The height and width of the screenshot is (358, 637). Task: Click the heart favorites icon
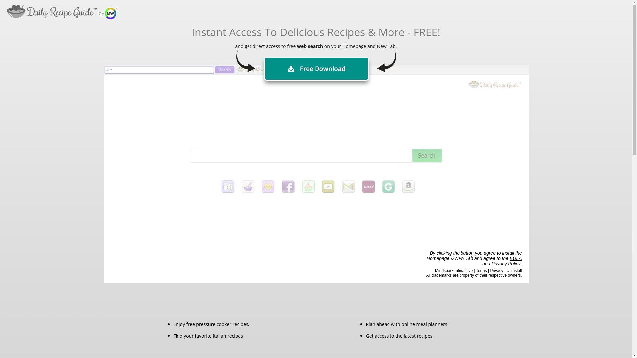click(268, 187)
